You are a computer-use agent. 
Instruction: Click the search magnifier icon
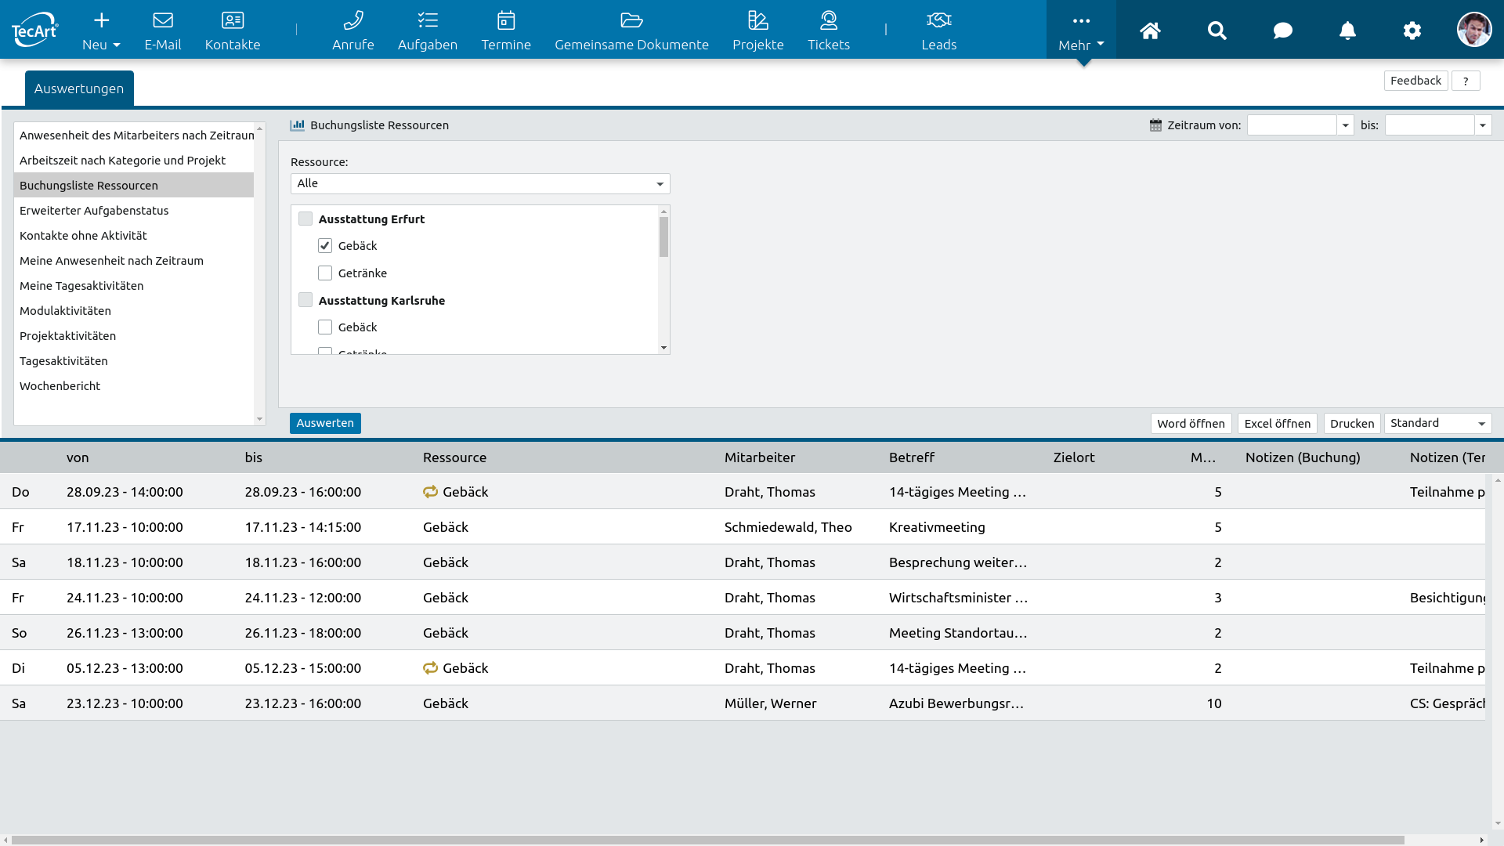pyautogui.click(x=1217, y=31)
